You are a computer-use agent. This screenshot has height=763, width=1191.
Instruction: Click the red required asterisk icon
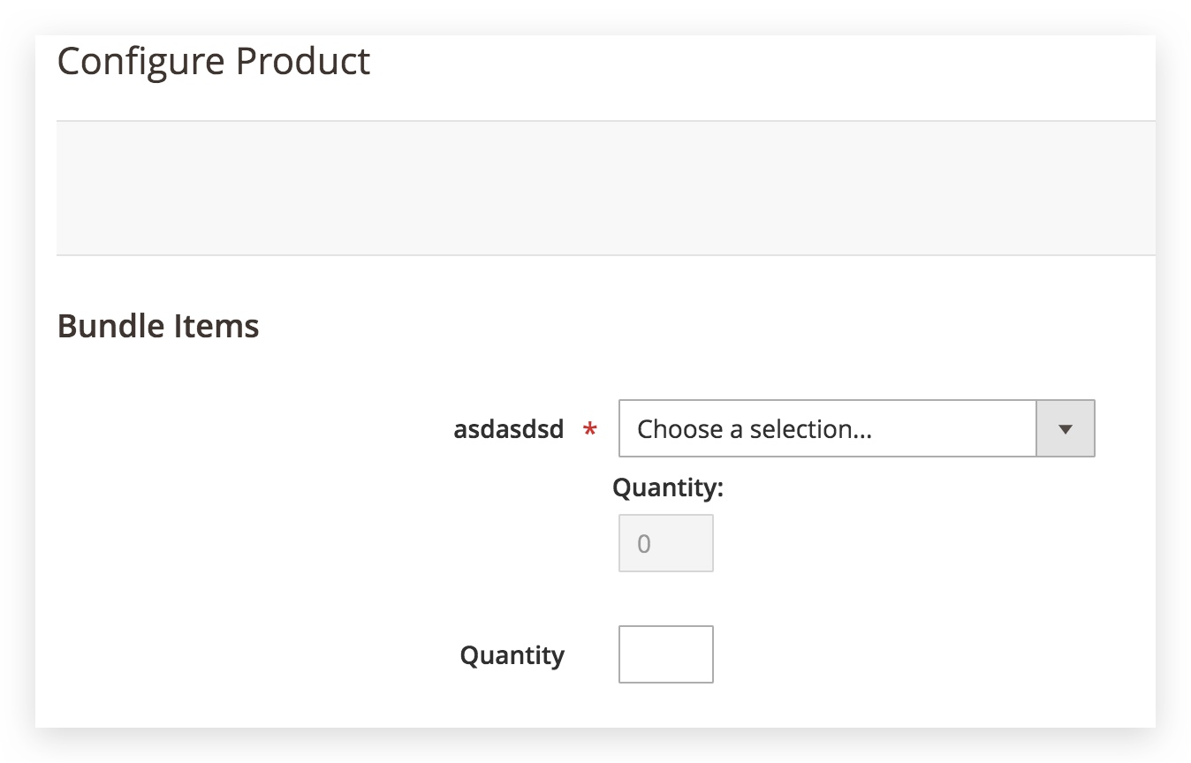click(x=589, y=430)
